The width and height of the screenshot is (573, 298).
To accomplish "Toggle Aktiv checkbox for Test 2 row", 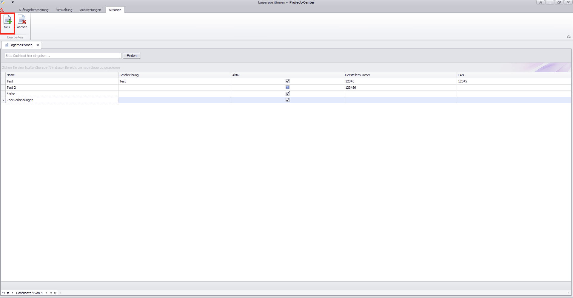I will click(287, 88).
